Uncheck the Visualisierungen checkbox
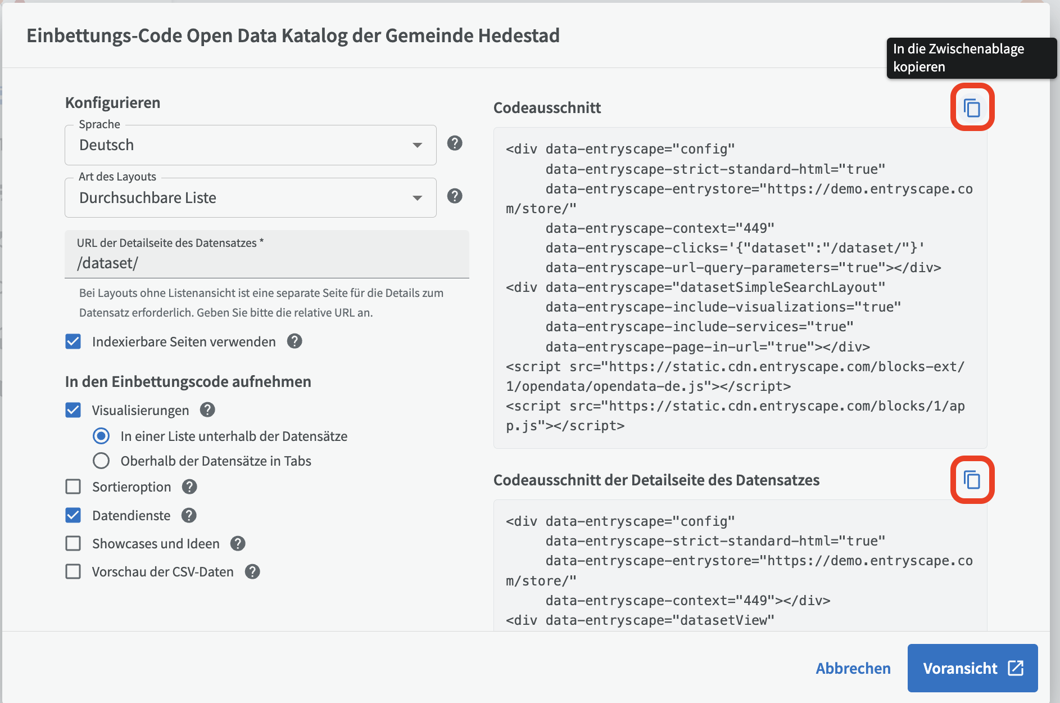1060x703 pixels. coord(73,410)
